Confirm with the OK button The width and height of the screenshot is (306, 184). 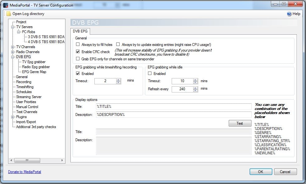(x=261, y=172)
